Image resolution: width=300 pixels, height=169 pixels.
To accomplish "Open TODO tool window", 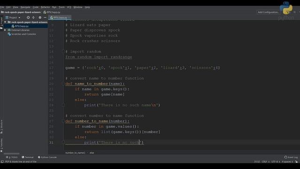I will point(11,157).
